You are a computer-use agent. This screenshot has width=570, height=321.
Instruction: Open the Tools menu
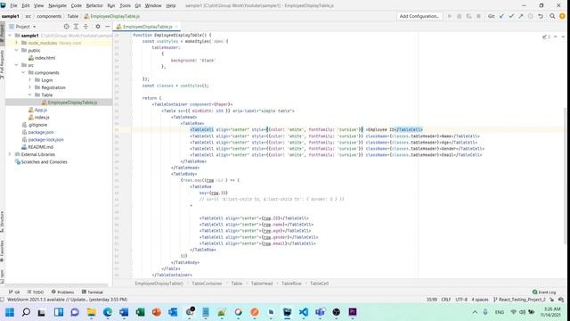click(x=125, y=5)
